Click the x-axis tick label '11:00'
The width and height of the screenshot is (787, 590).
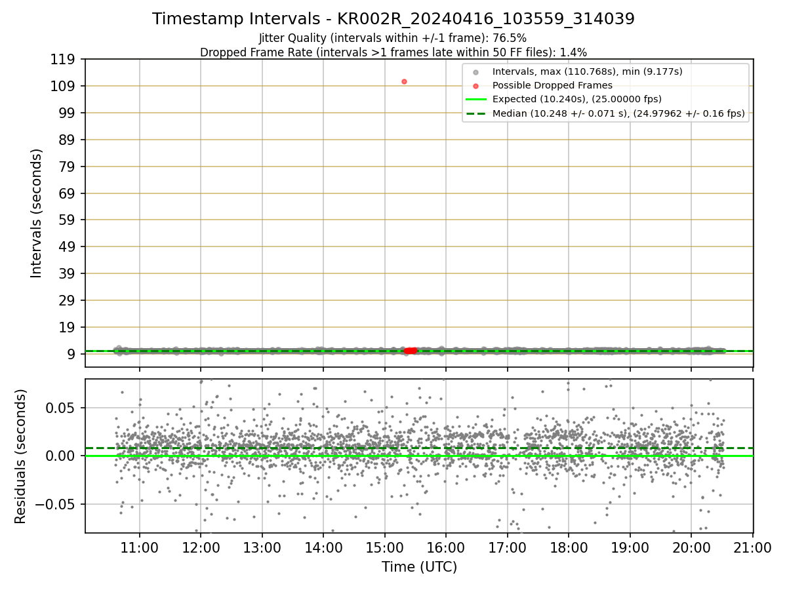140,547
